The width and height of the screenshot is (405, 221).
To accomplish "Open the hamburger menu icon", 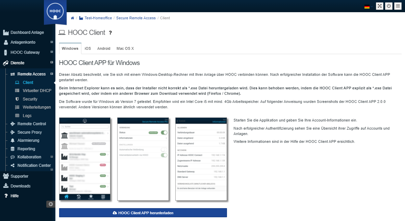I will (x=398, y=6).
